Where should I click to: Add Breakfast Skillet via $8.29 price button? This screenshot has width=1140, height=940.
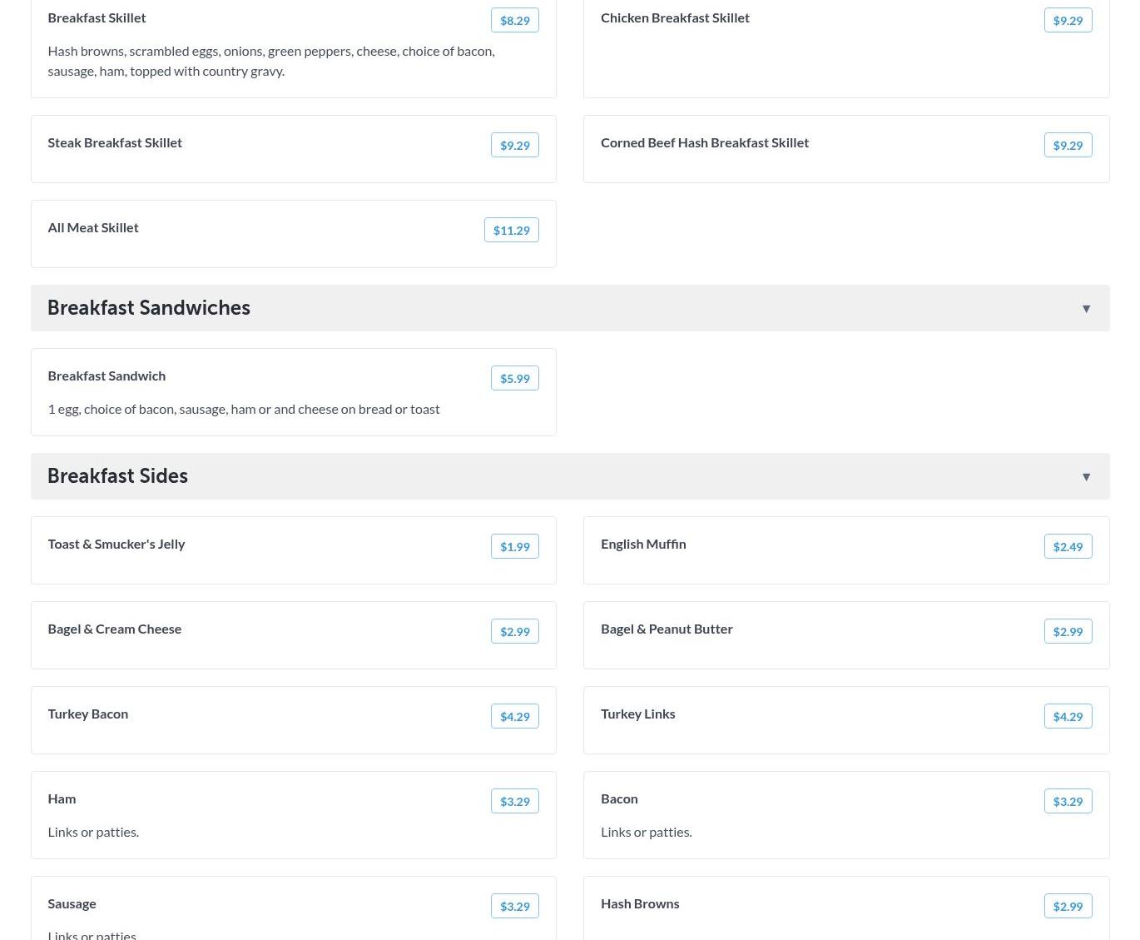(514, 20)
